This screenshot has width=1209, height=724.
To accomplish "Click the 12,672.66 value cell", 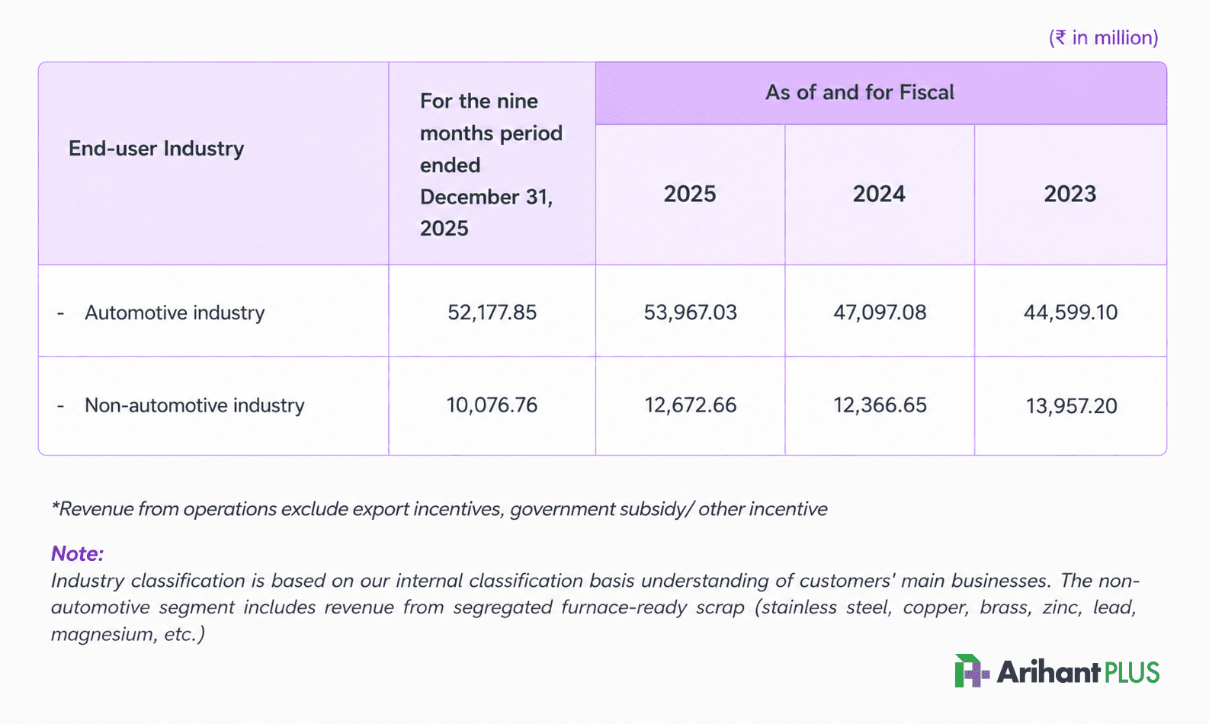I will pyautogui.click(x=690, y=405).
